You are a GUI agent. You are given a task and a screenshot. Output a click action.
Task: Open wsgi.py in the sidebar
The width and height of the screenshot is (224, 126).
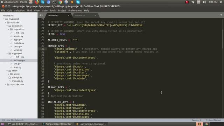(17, 67)
